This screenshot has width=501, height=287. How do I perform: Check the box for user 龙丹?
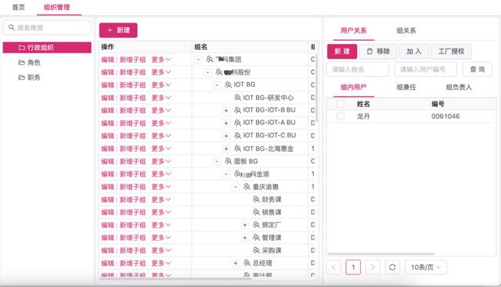click(x=341, y=117)
